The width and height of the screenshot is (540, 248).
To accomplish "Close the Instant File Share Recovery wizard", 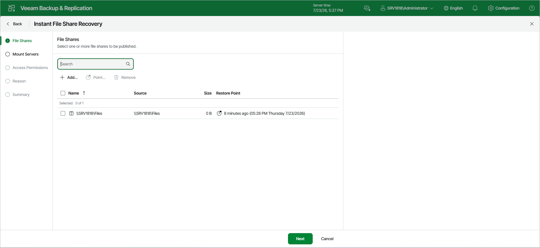I will coord(532,24).
